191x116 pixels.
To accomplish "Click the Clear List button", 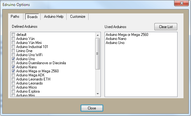I will coord(166,27).
